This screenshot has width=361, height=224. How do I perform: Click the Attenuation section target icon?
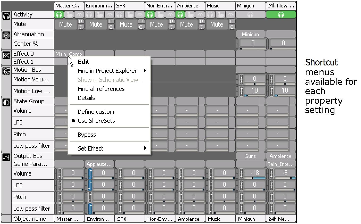click(x=6, y=35)
